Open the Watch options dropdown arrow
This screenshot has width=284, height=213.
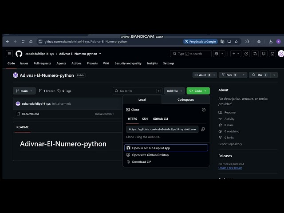(214, 75)
